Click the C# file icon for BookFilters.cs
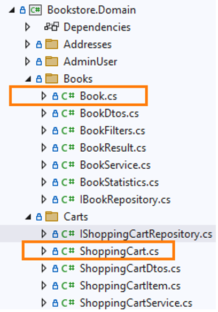 (x=68, y=131)
